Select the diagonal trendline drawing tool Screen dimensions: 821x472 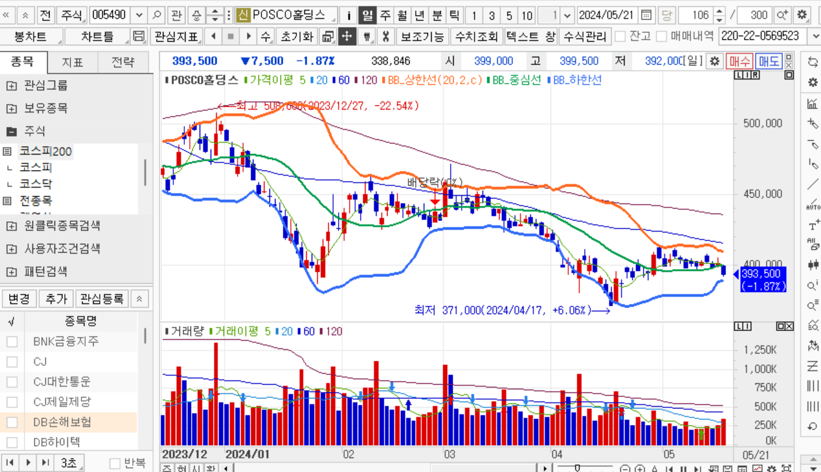tap(813, 185)
